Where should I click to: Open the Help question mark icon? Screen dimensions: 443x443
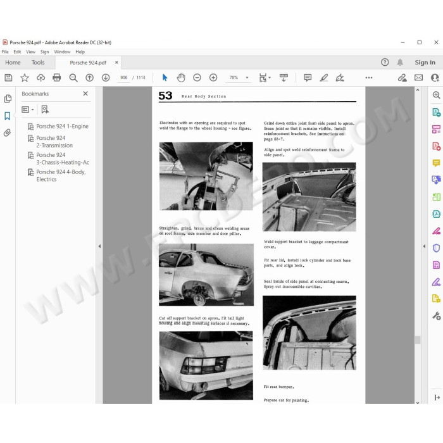pyautogui.click(x=385, y=62)
